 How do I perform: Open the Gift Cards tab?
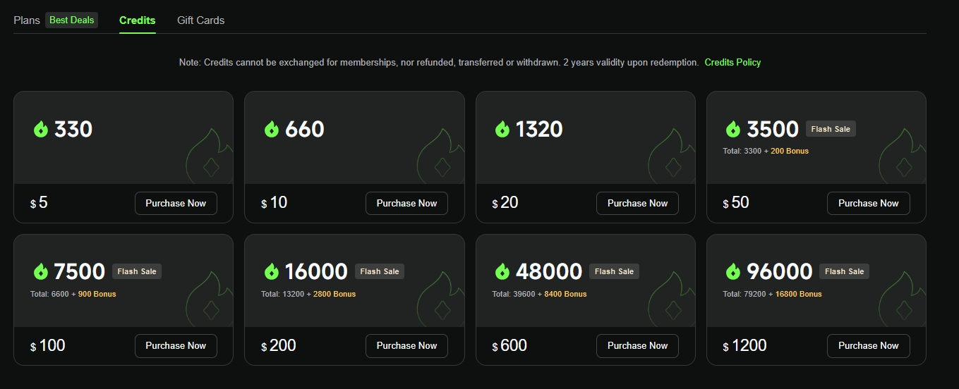pos(200,20)
